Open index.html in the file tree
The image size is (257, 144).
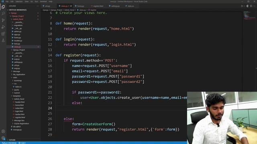point(19,108)
